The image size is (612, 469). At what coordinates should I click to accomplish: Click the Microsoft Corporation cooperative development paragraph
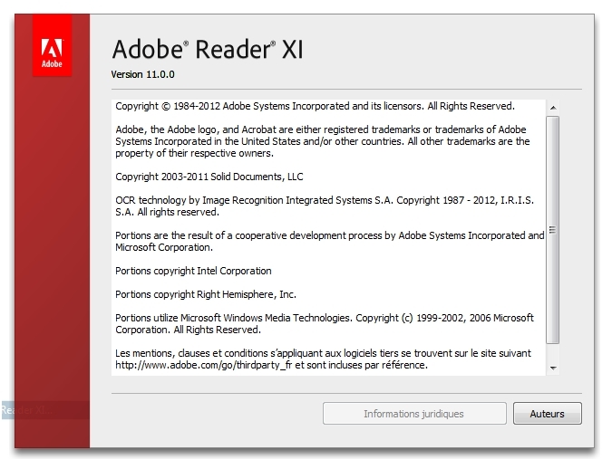point(330,242)
